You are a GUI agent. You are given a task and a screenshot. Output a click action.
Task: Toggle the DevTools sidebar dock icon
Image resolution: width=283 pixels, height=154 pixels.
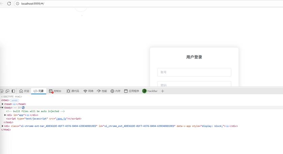(13, 91)
